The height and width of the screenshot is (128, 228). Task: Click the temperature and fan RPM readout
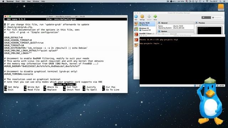177,1
